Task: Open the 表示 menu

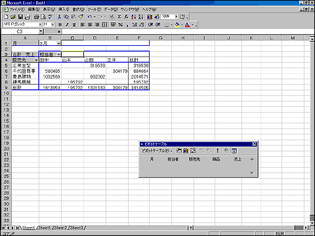Action: pyautogui.click(x=49, y=9)
